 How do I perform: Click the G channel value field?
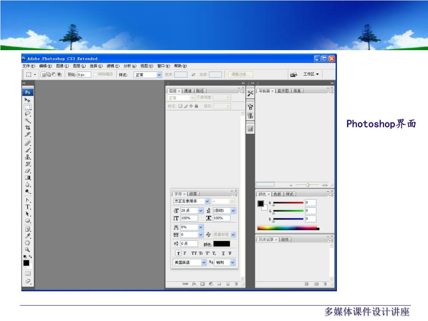[x=311, y=211]
